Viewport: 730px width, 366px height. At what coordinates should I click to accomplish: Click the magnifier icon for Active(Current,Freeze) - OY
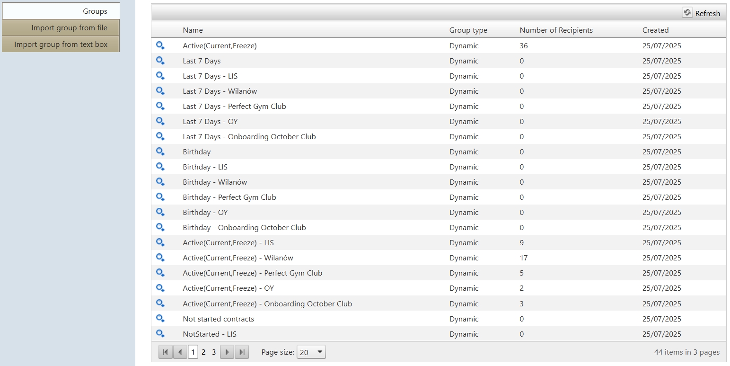click(160, 288)
